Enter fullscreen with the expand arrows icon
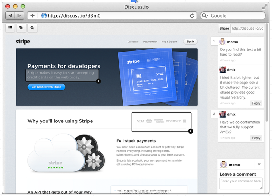 [x=265, y=7]
